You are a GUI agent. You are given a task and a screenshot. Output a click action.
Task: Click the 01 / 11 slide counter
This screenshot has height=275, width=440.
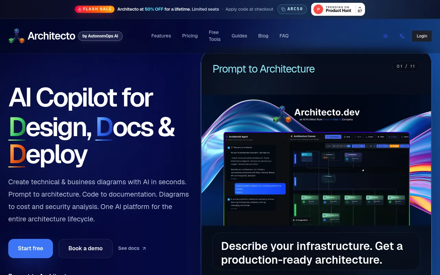pyautogui.click(x=406, y=66)
